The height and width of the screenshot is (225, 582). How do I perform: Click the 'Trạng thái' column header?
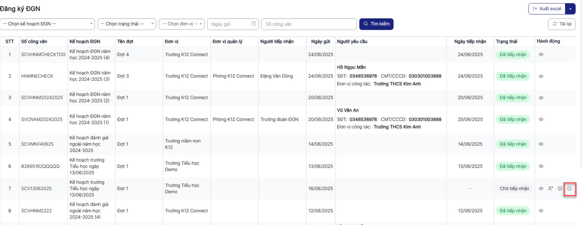click(x=506, y=41)
